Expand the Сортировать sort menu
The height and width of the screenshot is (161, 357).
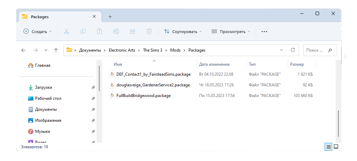pyautogui.click(x=183, y=31)
